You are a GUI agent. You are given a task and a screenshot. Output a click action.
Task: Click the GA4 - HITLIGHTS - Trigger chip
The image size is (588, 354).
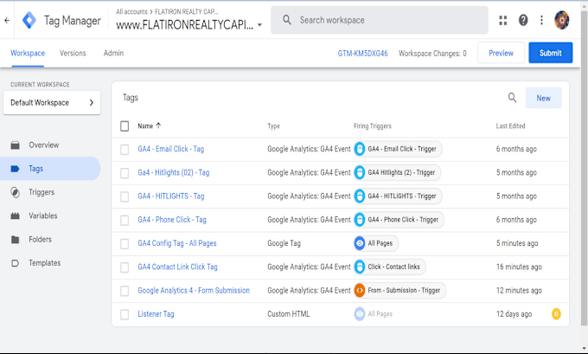point(398,196)
